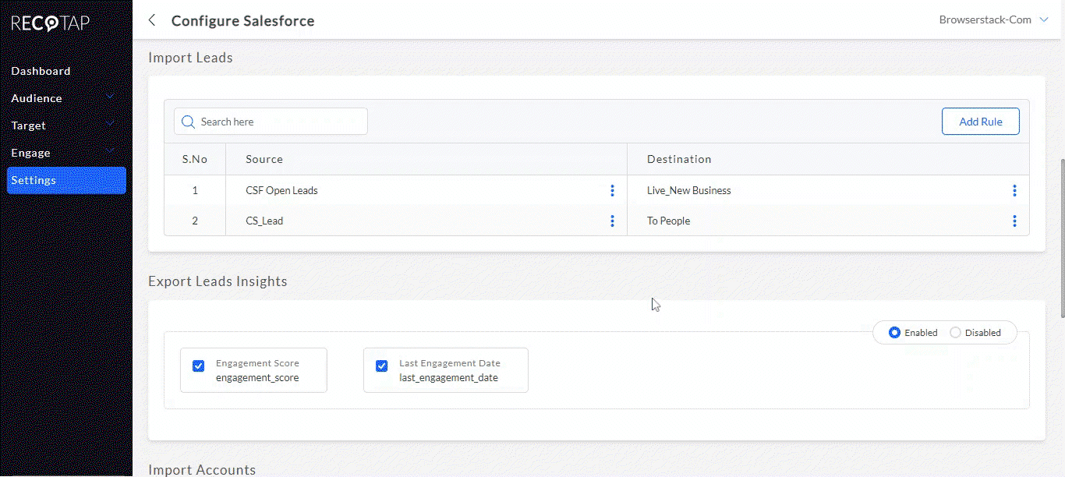
Task: Click the Import Accounts heading
Action: (202, 470)
